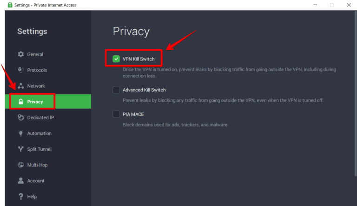Click the Account person icon

click(x=20, y=180)
